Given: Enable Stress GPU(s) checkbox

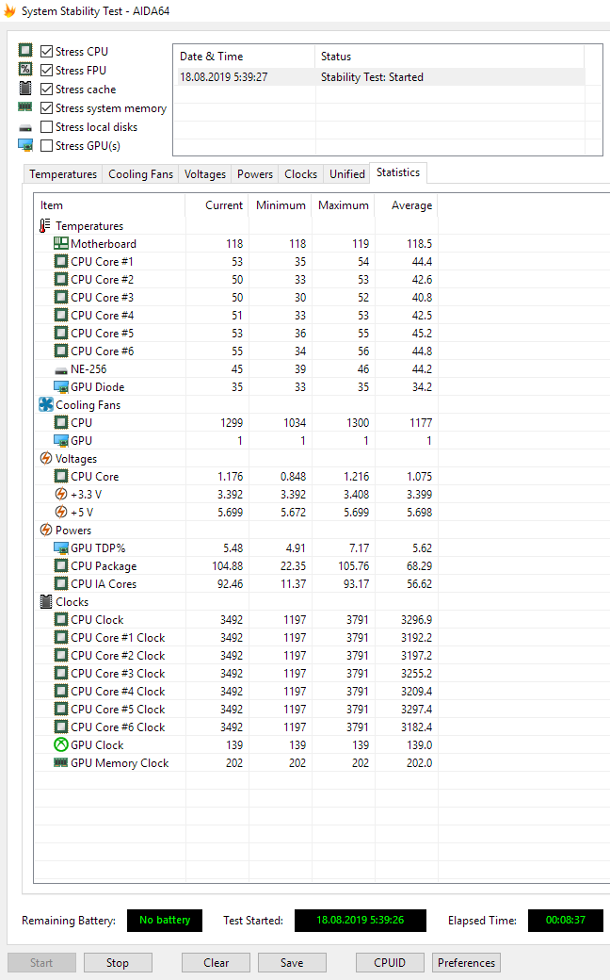Looking at the screenshot, I should pyautogui.click(x=46, y=146).
